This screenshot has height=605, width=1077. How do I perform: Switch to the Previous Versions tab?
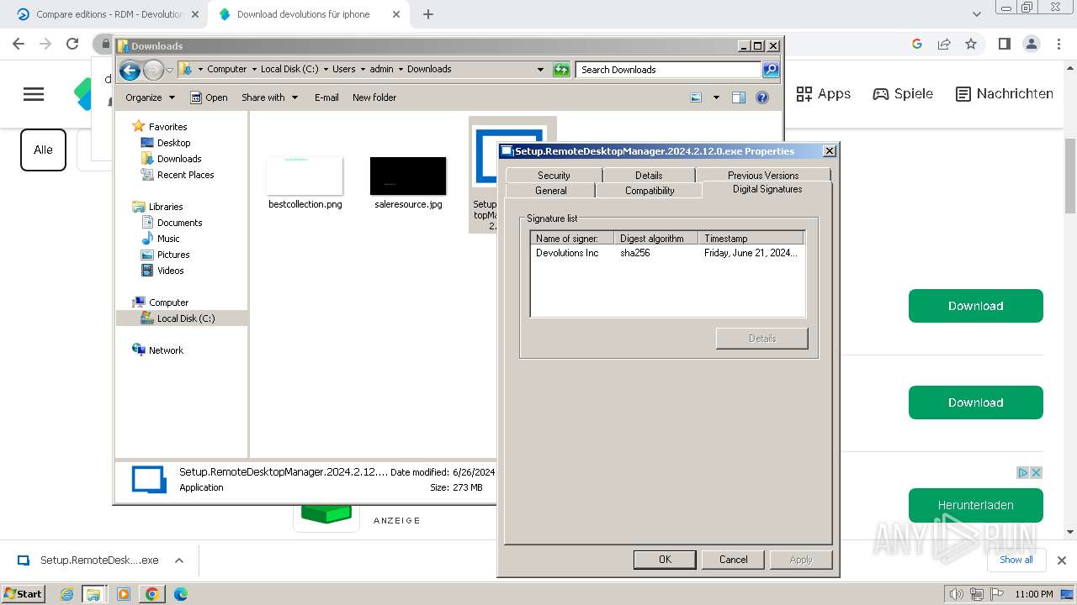click(x=763, y=175)
